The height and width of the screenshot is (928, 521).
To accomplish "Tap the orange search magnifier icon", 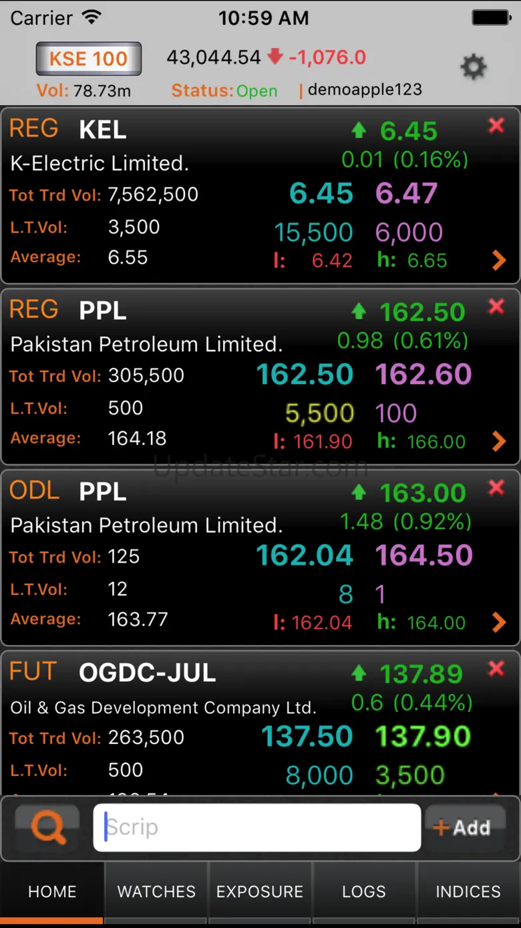I will [47, 828].
